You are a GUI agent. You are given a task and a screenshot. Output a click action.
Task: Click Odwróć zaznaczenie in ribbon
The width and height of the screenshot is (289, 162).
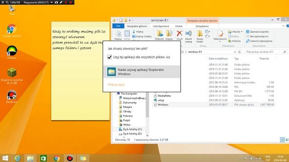coord(259,41)
